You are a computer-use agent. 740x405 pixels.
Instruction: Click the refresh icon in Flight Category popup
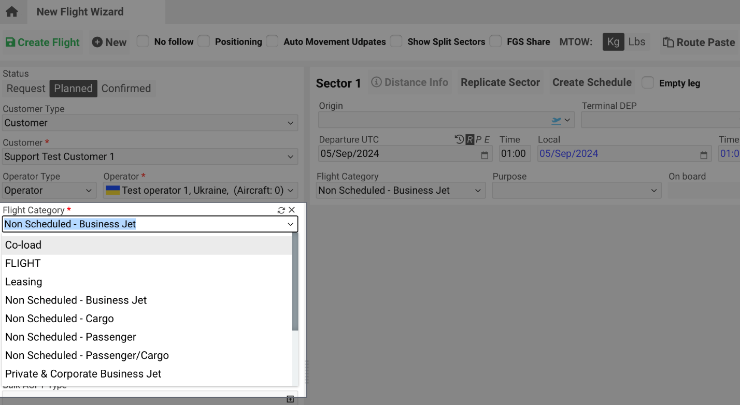[x=281, y=210]
